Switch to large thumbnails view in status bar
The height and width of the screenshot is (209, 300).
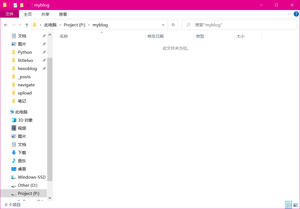(x=296, y=205)
